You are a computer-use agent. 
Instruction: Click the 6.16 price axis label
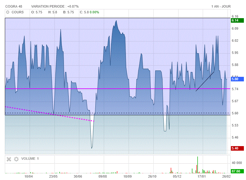click(x=235, y=16)
